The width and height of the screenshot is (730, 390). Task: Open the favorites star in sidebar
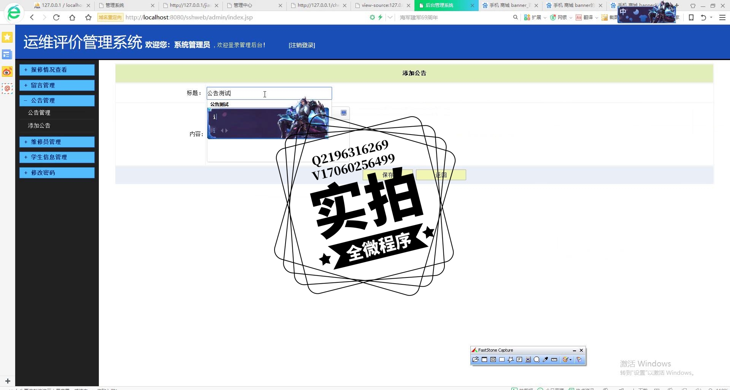(x=7, y=37)
